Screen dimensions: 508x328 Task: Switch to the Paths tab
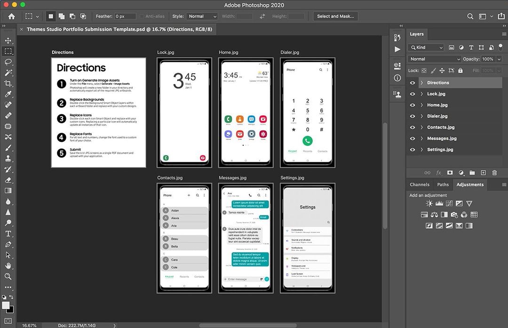point(443,184)
